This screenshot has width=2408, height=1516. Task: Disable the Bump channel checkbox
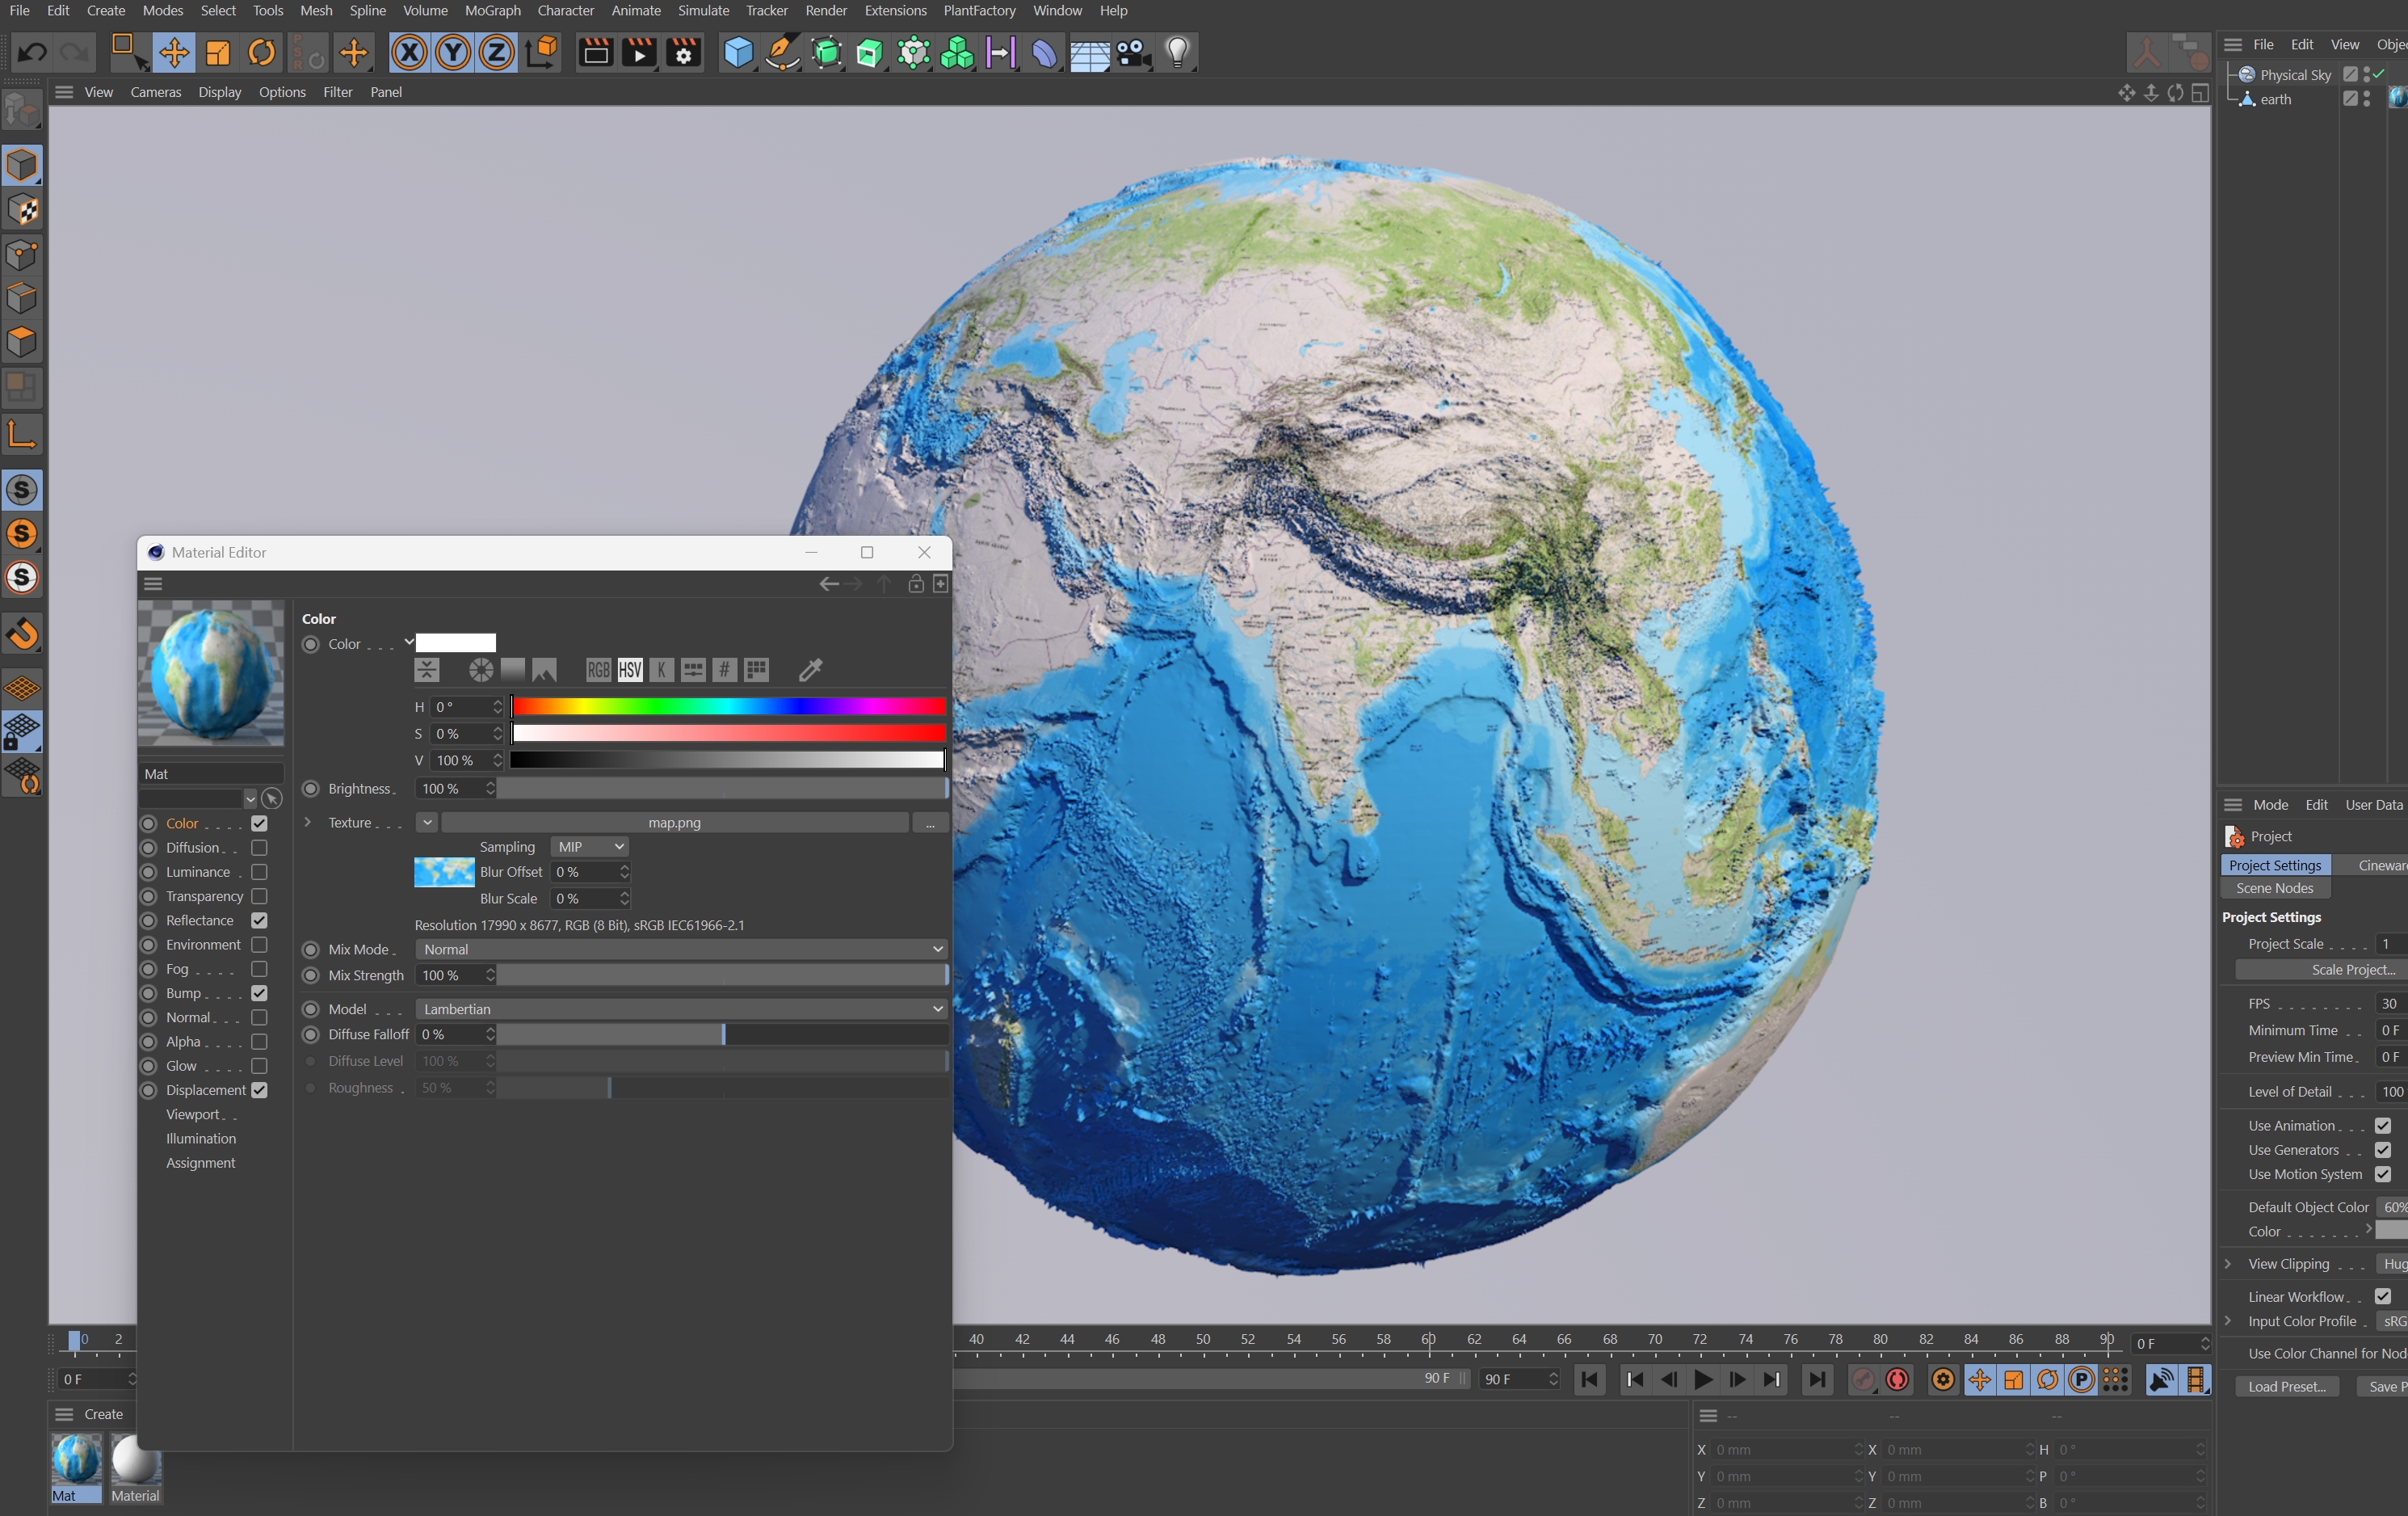coord(259,992)
